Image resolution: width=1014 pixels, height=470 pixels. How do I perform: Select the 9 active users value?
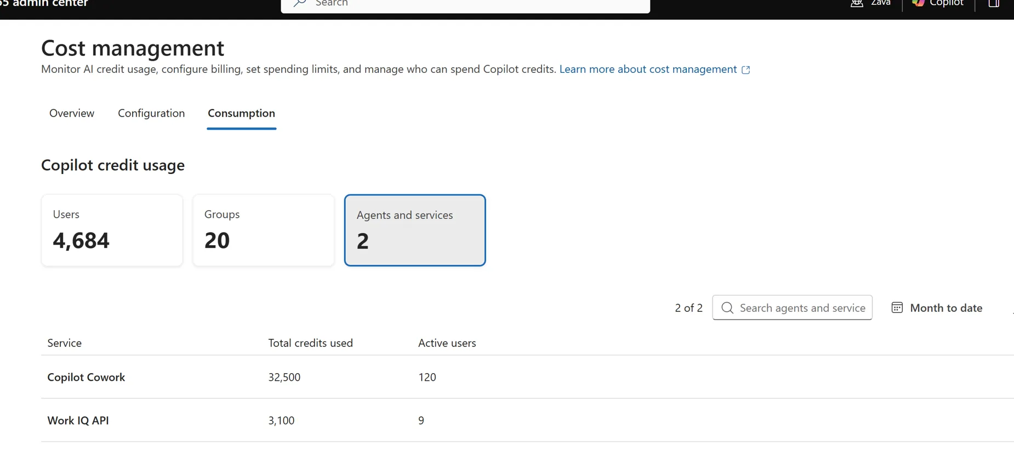[x=421, y=420]
